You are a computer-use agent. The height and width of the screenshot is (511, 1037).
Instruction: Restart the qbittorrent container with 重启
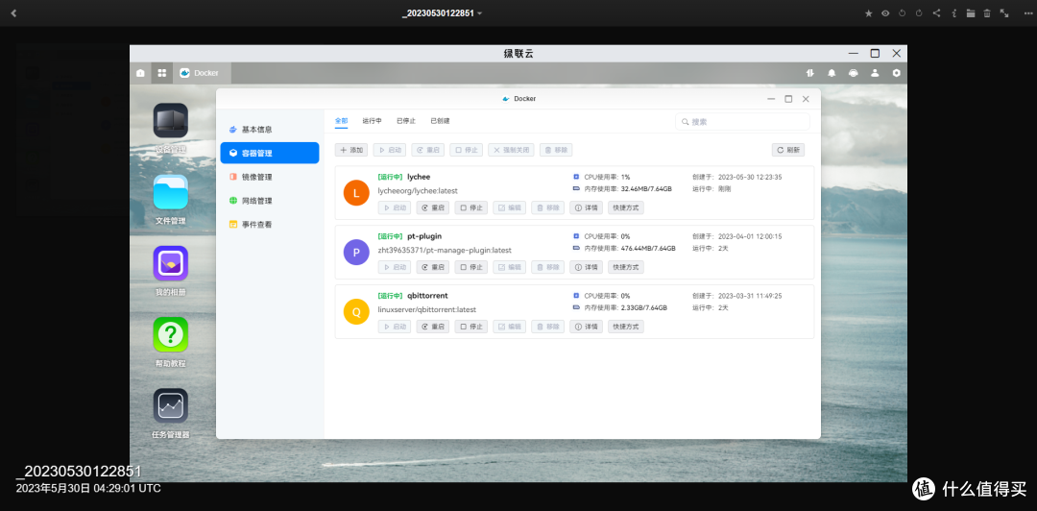(432, 327)
